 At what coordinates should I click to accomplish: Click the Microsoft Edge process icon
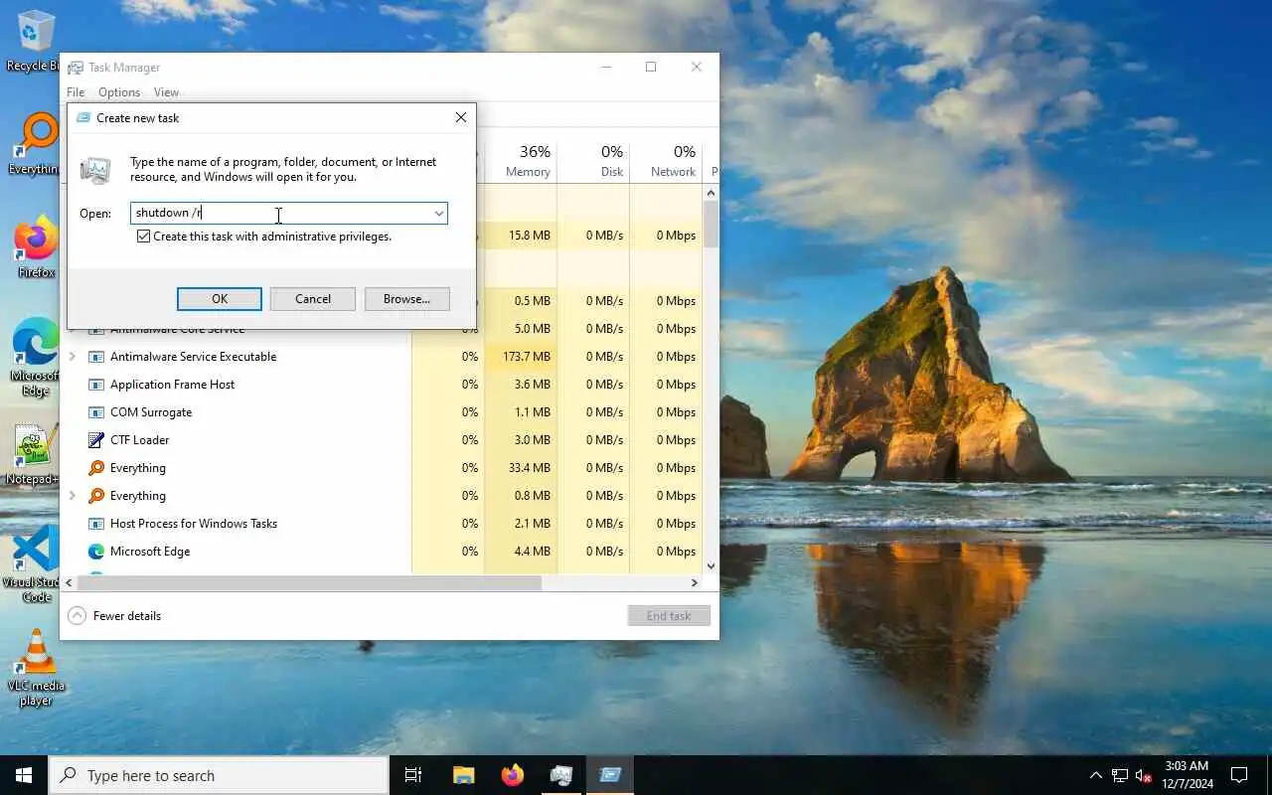[x=96, y=552]
